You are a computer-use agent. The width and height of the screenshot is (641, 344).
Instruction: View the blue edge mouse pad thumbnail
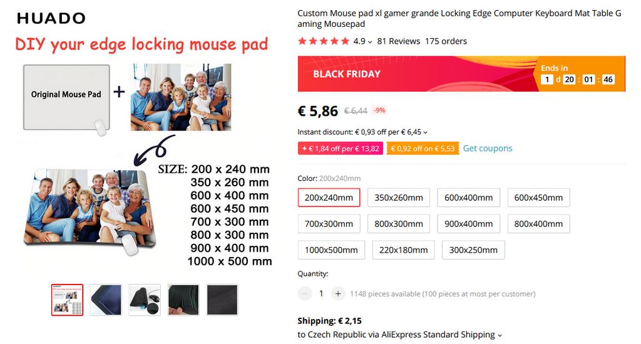click(106, 300)
